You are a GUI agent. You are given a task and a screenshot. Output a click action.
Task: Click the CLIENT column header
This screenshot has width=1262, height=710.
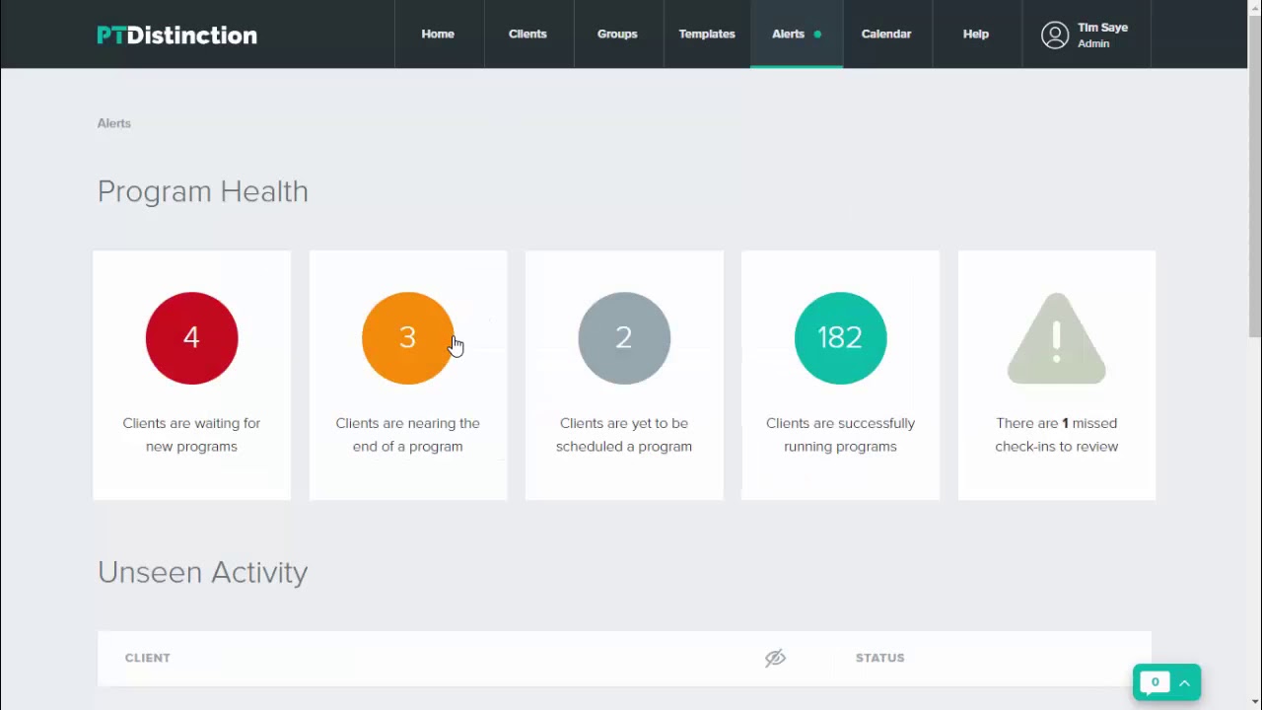pyautogui.click(x=148, y=658)
